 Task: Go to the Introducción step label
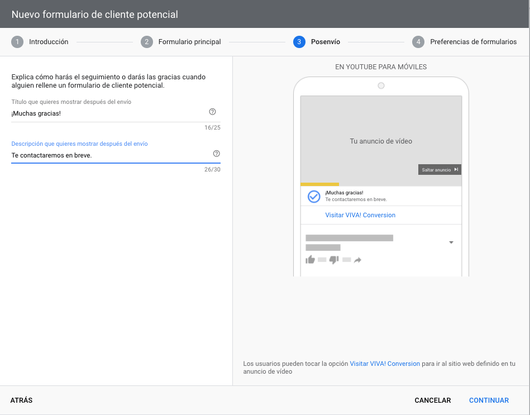coord(49,42)
